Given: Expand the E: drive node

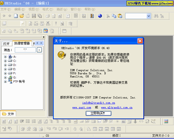Looking at the screenshot, I should [5, 69].
